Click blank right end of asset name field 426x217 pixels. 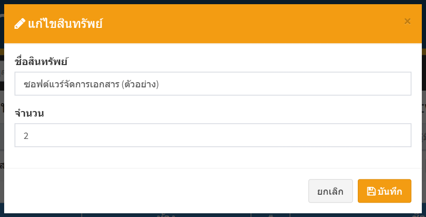click(285, 84)
